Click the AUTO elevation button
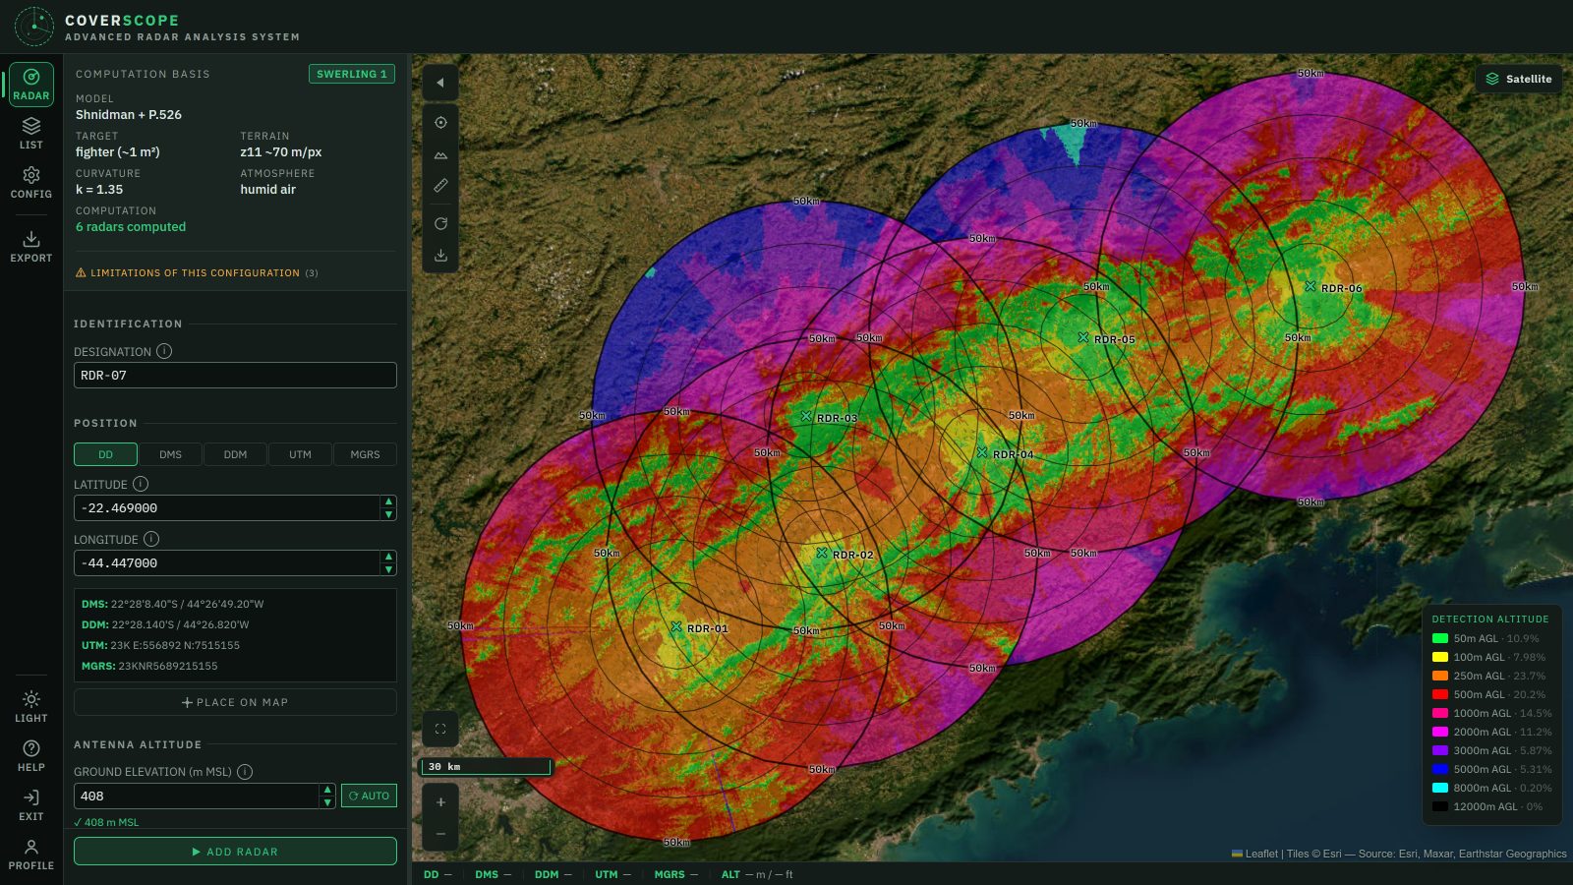This screenshot has height=885, width=1573. tap(369, 796)
